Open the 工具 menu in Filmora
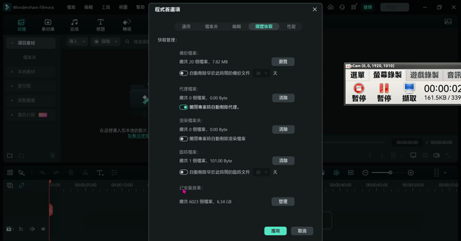Image resolution: width=461 pixels, height=241 pixels. (x=106, y=7)
